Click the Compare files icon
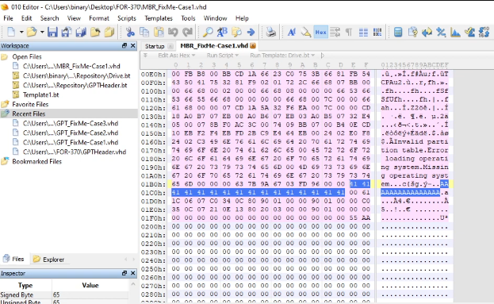 [x=412, y=32]
